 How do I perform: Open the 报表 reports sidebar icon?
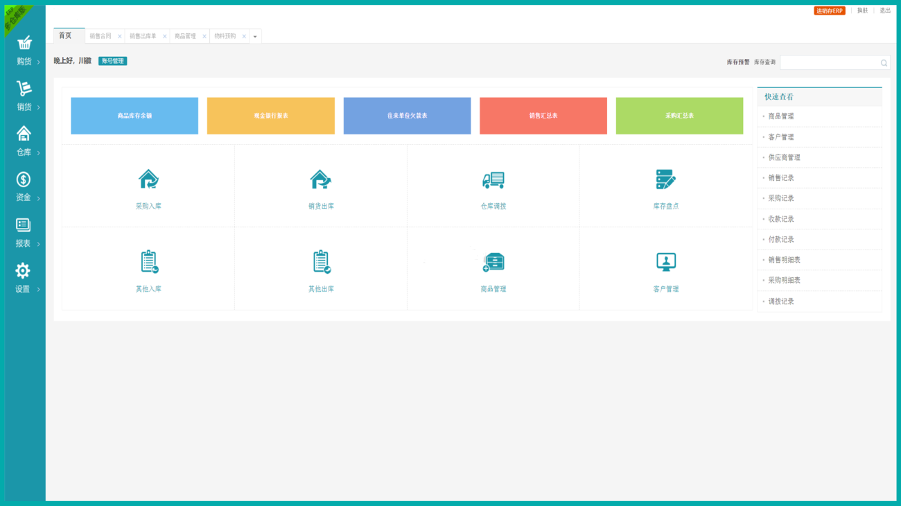coord(24,225)
